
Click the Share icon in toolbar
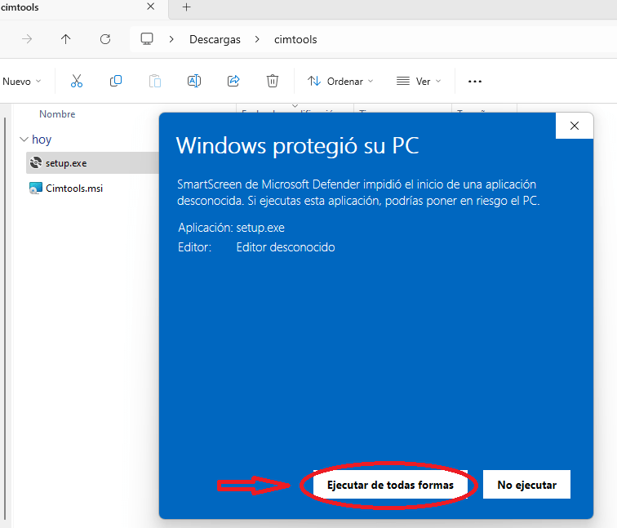pos(233,81)
